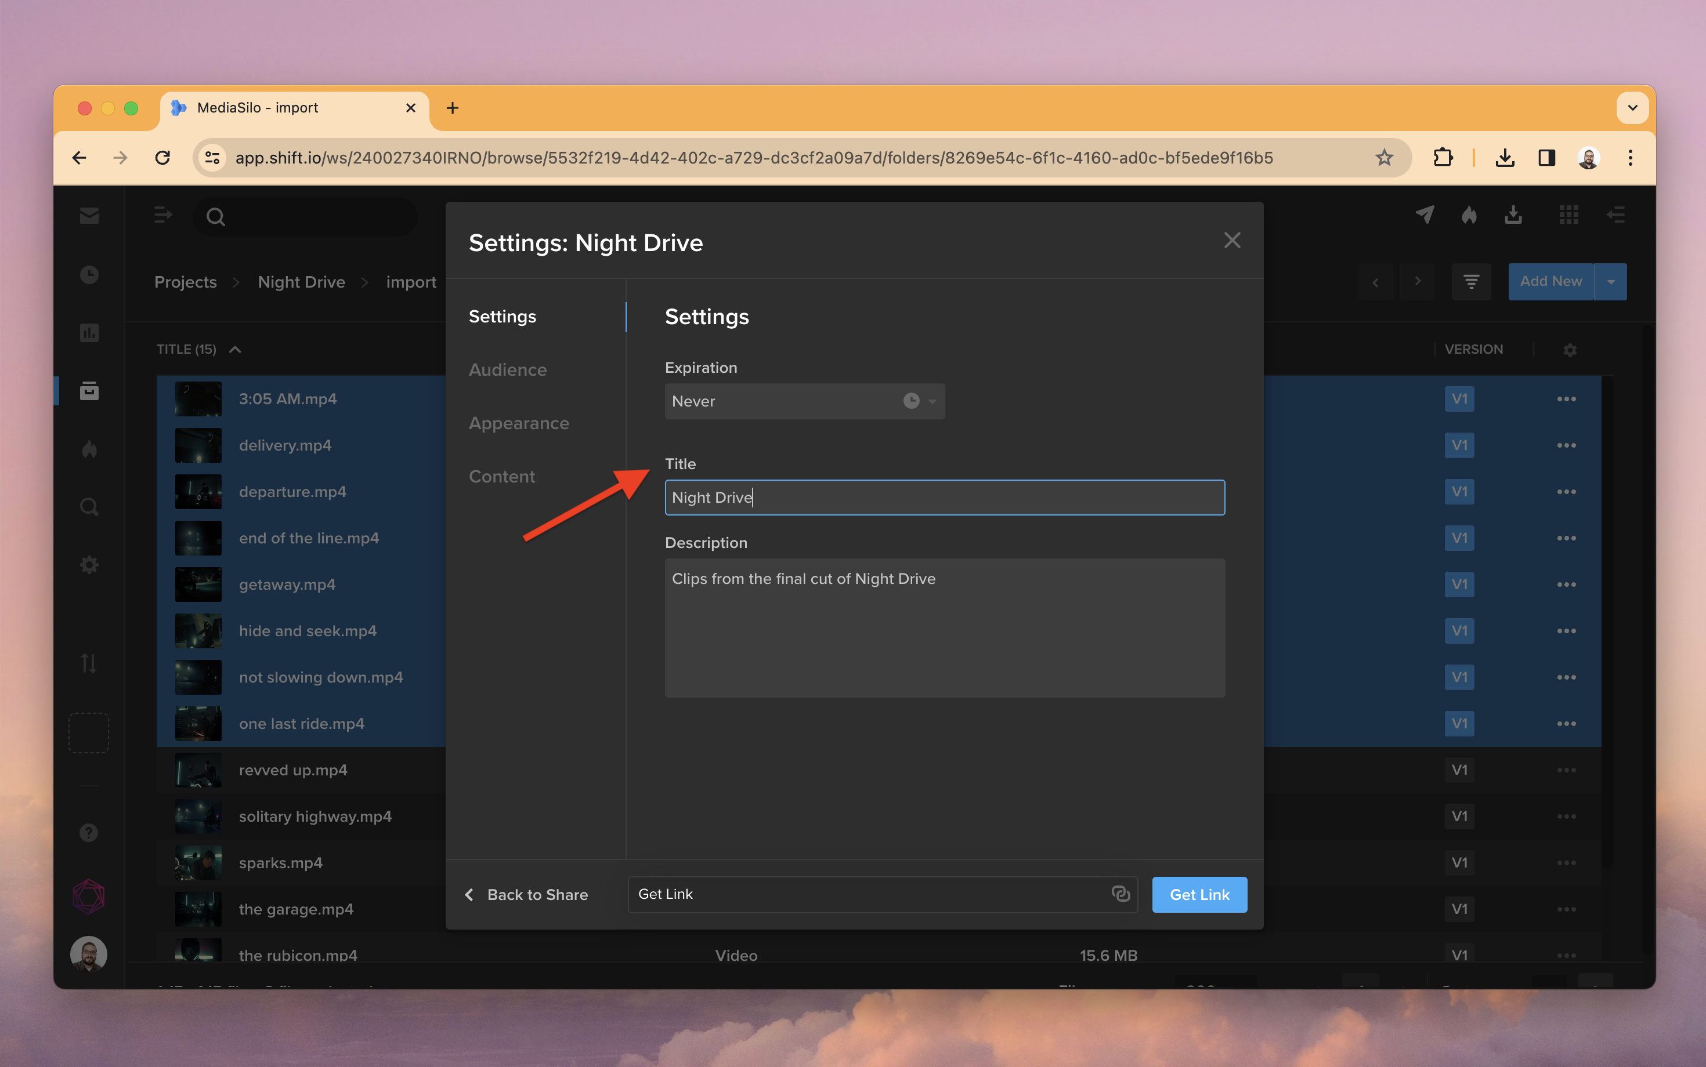Open the Chrome profile avatar
Viewport: 1706px width, 1067px height.
coord(1588,157)
